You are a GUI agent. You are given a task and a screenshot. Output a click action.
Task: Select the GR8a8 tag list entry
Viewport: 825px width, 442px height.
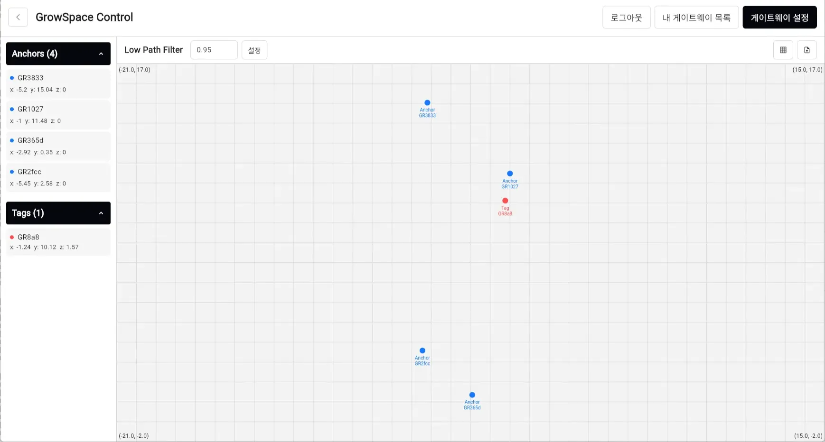coord(58,242)
